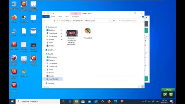Switch to Firefox on the taskbar
Viewport: 185px width, 104px height.
(x=109, y=101)
